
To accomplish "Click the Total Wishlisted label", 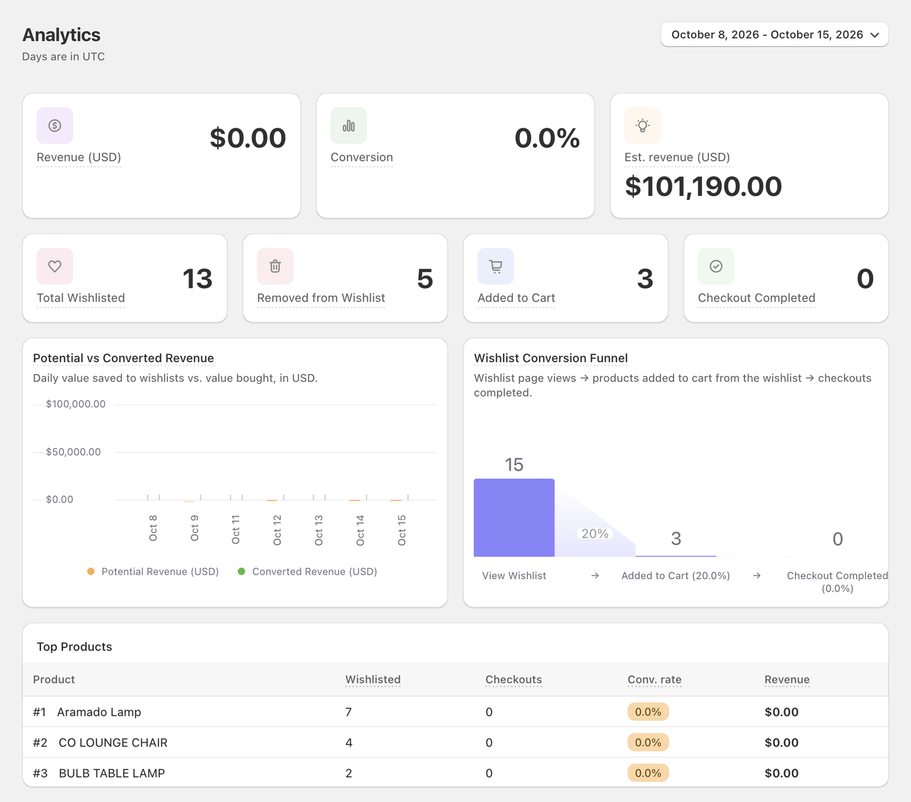I will tap(81, 298).
